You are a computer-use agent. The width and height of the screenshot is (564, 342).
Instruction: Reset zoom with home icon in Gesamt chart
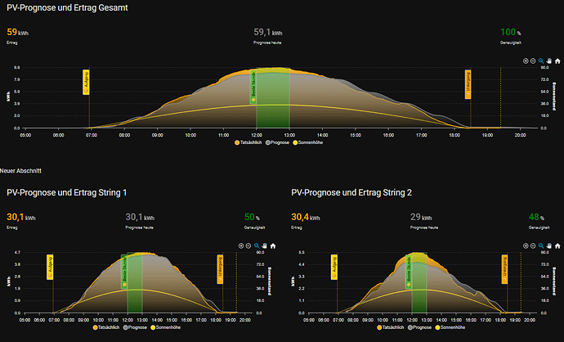(557, 61)
